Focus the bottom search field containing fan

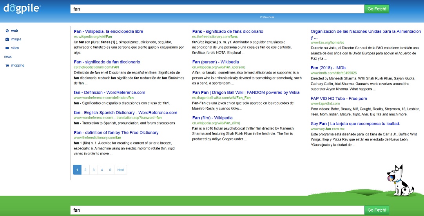pos(217,211)
